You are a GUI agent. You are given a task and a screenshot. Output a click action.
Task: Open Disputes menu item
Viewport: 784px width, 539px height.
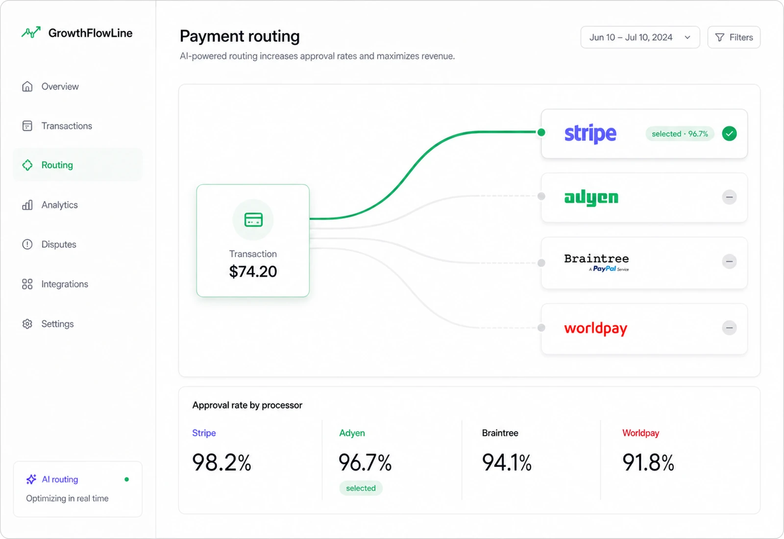tap(78, 244)
